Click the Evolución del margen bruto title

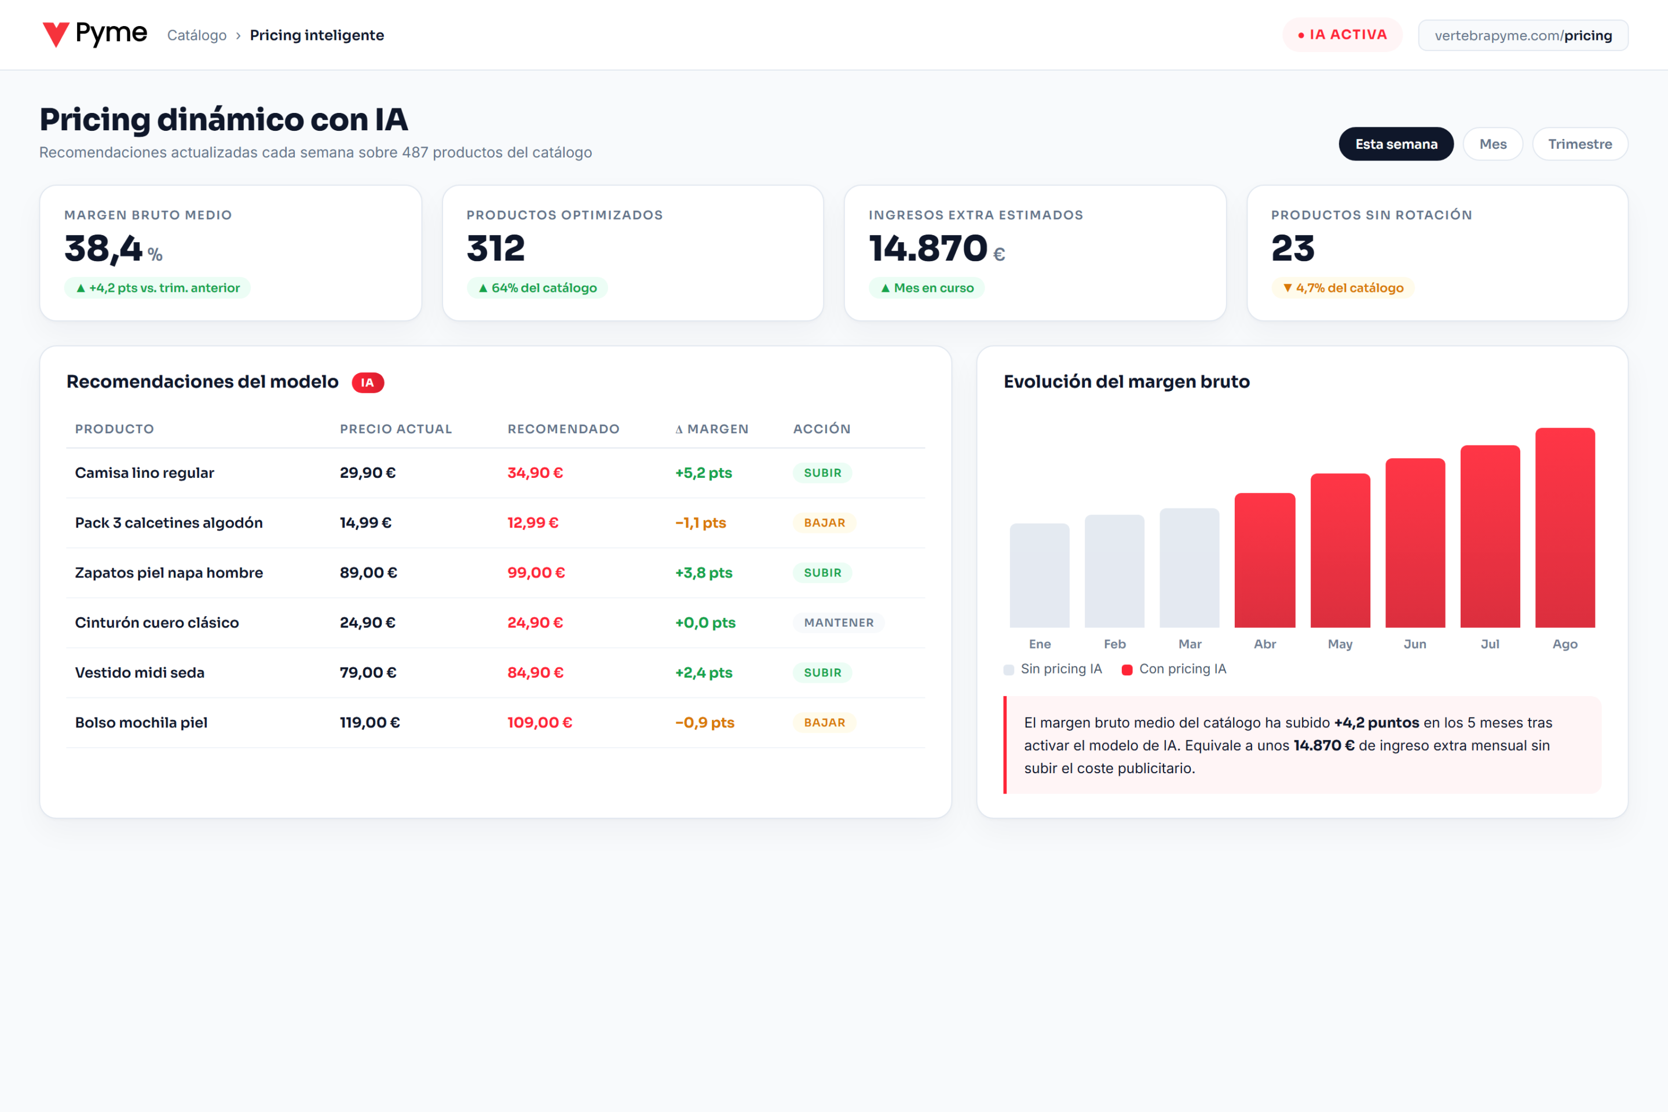tap(1126, 382)
